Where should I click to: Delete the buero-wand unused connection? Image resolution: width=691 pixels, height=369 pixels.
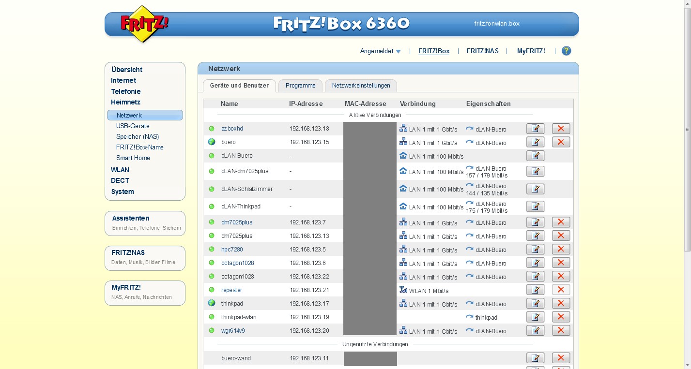pyautogui.click(x=561, y=358)
